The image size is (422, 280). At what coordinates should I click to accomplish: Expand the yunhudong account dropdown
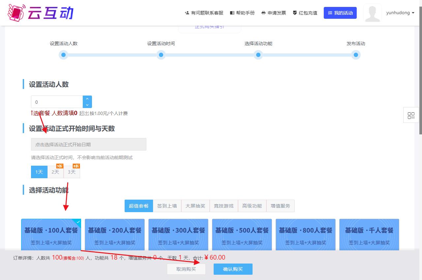pos(400,13)
